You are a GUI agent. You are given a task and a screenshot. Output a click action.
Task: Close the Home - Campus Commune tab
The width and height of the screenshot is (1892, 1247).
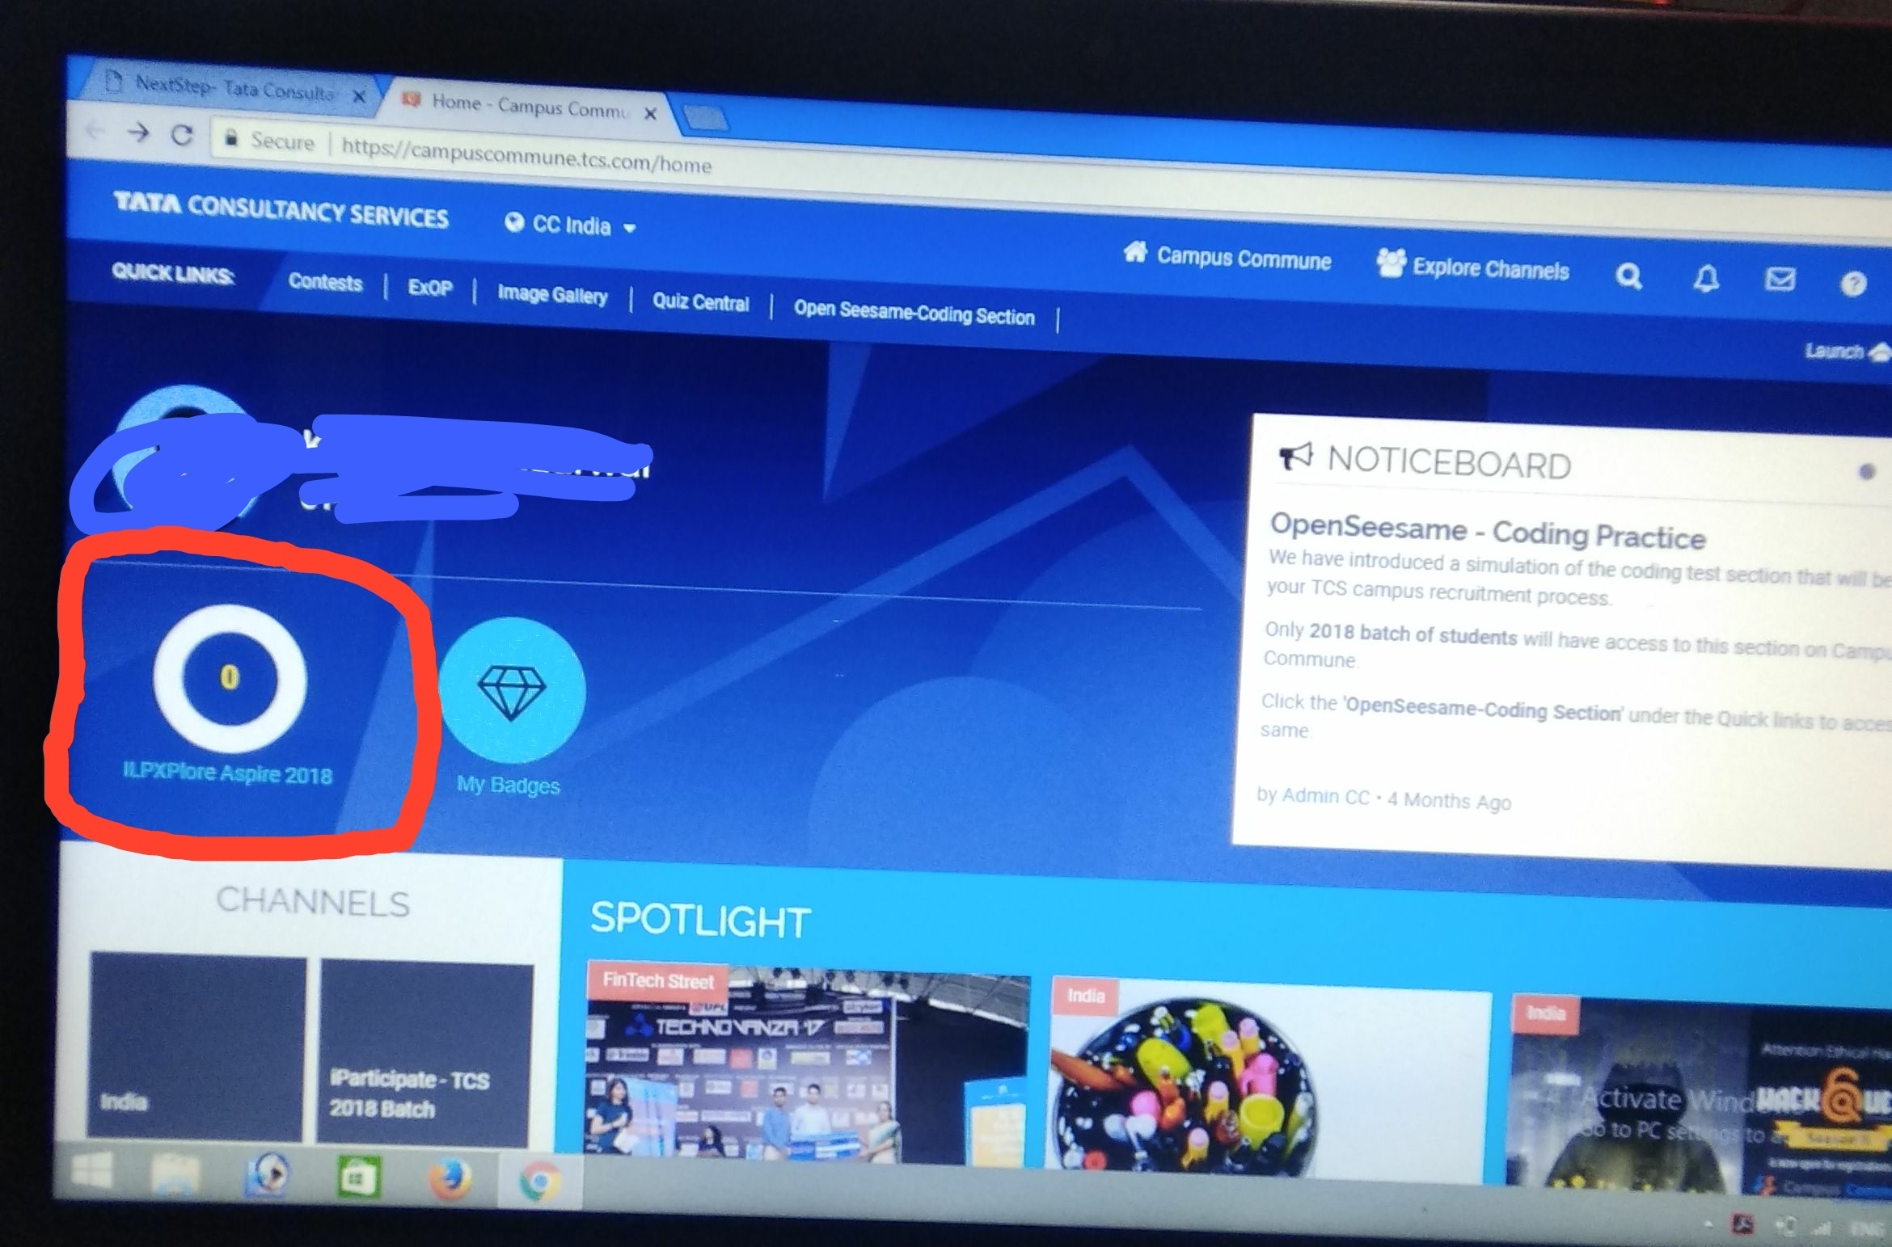coord(650,114)
